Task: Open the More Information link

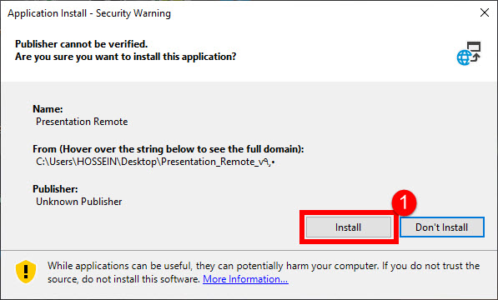Action: coord(245,279)
